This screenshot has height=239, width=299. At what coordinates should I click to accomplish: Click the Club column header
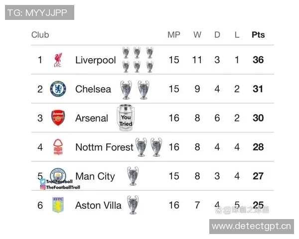40,35
